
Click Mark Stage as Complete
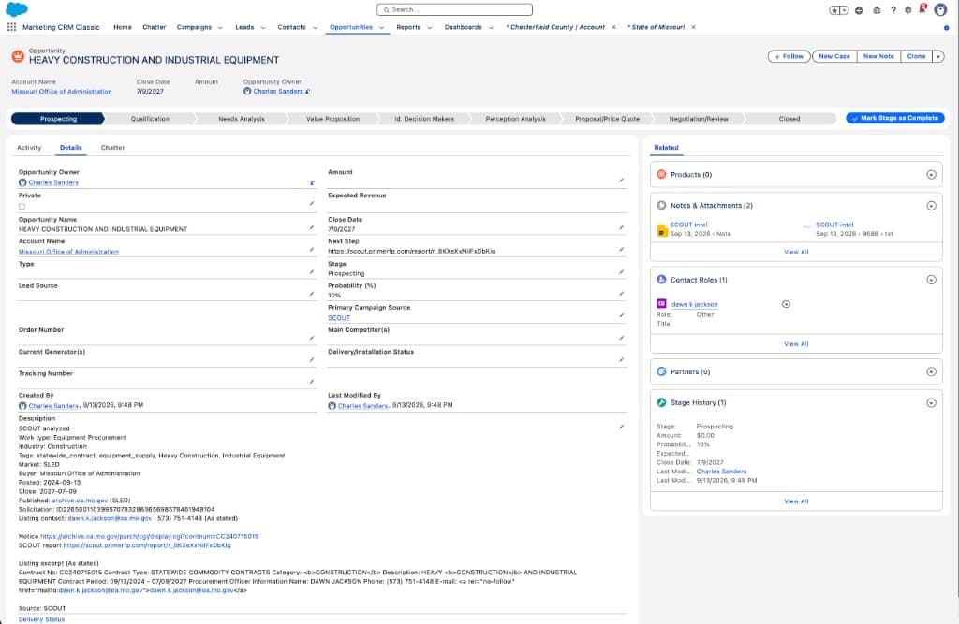tap(894, 118)
